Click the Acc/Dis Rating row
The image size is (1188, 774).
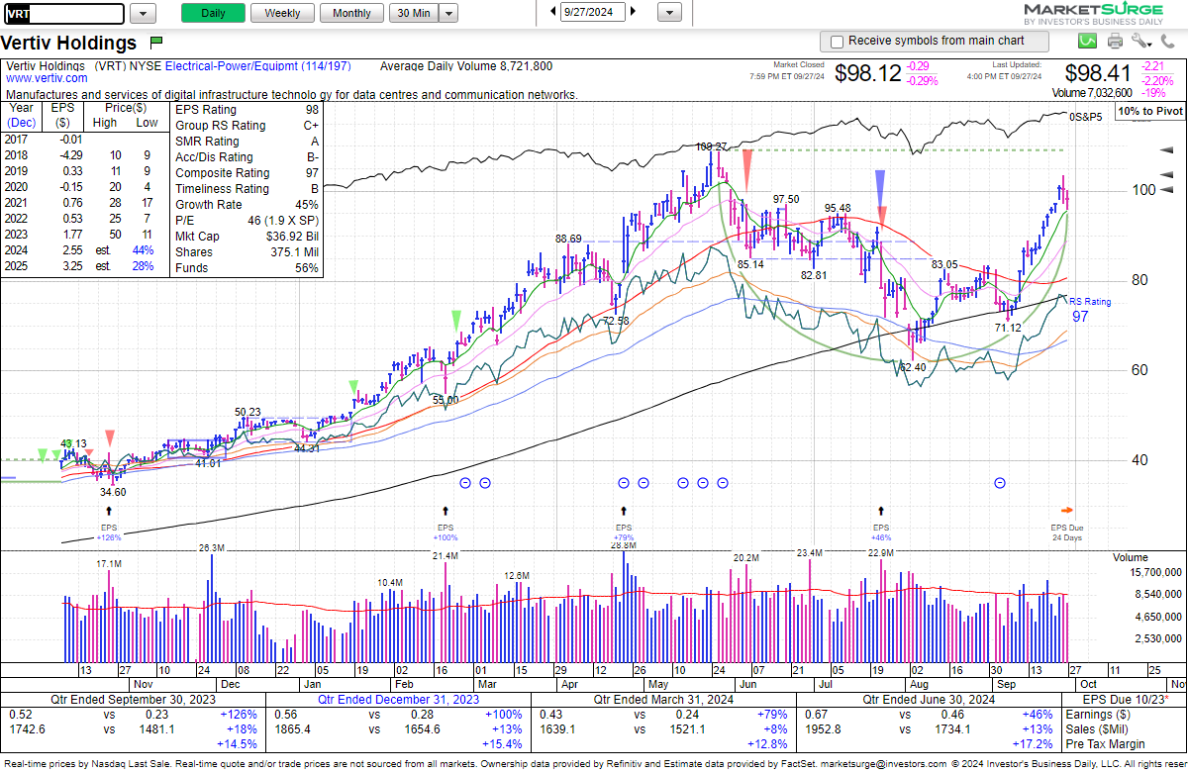[x=247, y=157]
